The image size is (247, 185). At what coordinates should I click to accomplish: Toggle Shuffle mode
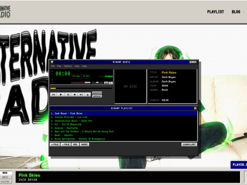(x=97, y=93)
